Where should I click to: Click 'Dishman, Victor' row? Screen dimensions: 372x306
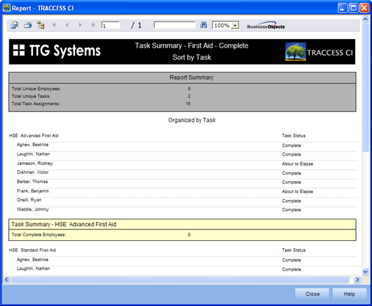(x=32, y=172)
